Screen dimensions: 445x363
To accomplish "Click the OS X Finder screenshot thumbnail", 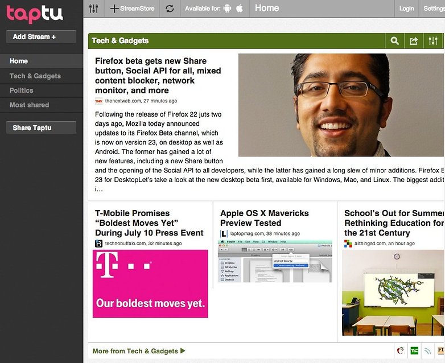I will tap(275, 261).
